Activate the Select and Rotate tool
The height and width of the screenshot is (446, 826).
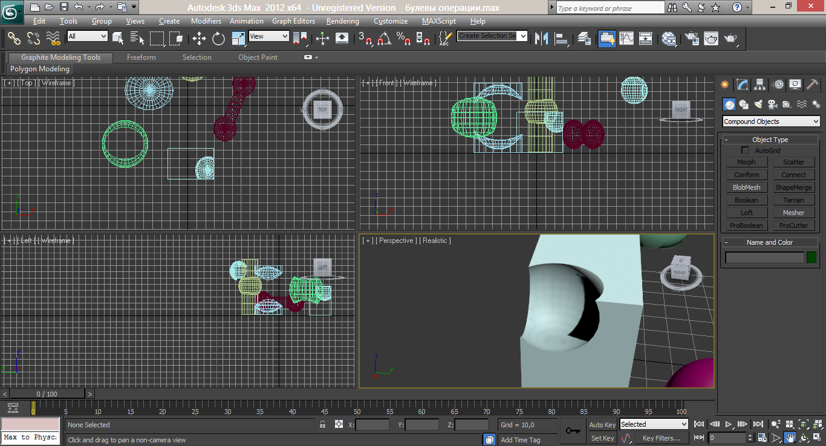[218, 38]
